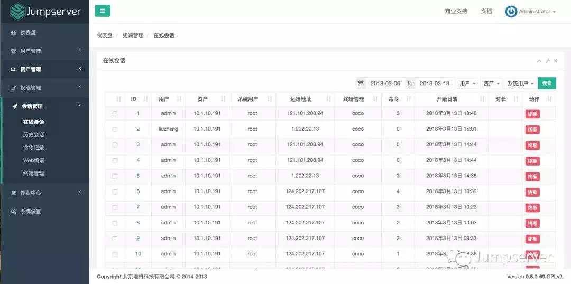571x284 pixels.
Task: Open the 用户 filter dropdown
Action: click(x=467, y=84)
